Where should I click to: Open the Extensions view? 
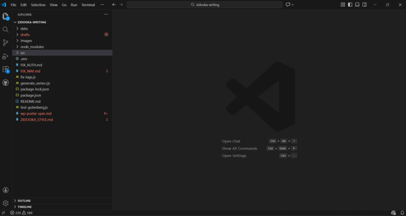6,69
